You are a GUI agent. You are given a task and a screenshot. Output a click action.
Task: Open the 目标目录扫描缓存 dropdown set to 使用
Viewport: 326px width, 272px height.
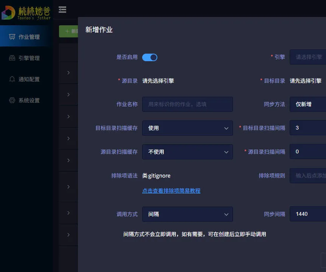pos(187,128)
